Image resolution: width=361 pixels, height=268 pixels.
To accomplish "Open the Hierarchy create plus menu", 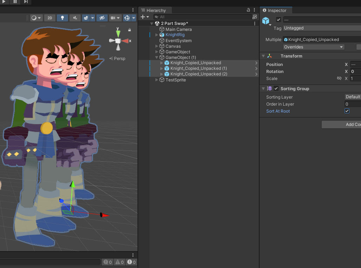I will [x=145, y=17].
